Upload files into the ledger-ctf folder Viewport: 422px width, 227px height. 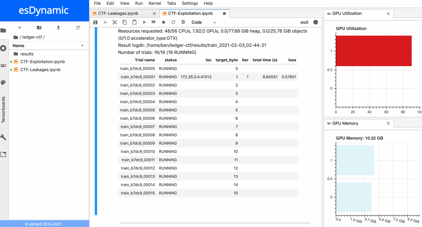click(58, 27)
